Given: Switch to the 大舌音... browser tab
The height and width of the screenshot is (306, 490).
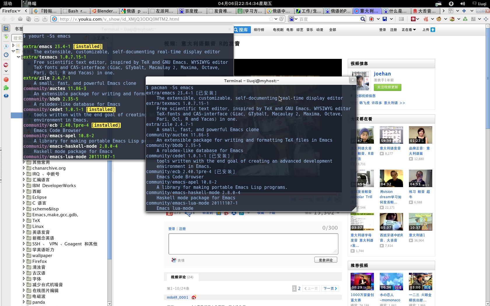Looking at the screenshot, I should pos(425,11).
